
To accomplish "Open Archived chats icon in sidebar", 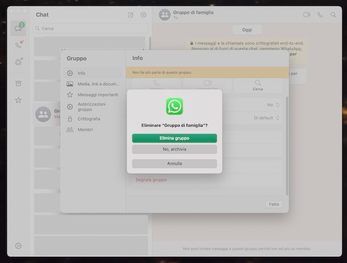I will point(18,83).
